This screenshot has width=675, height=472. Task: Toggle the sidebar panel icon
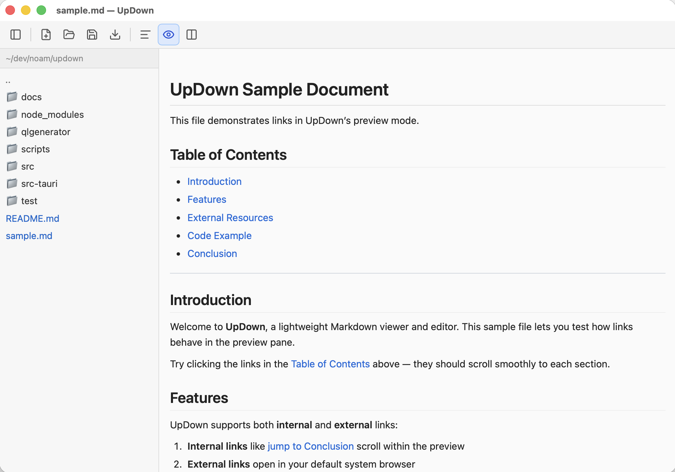[x=16, y=35]
